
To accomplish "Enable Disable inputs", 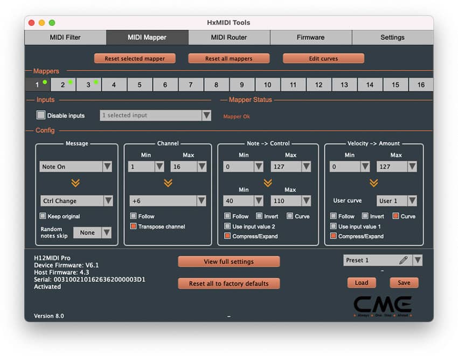I will pos(40,115).
